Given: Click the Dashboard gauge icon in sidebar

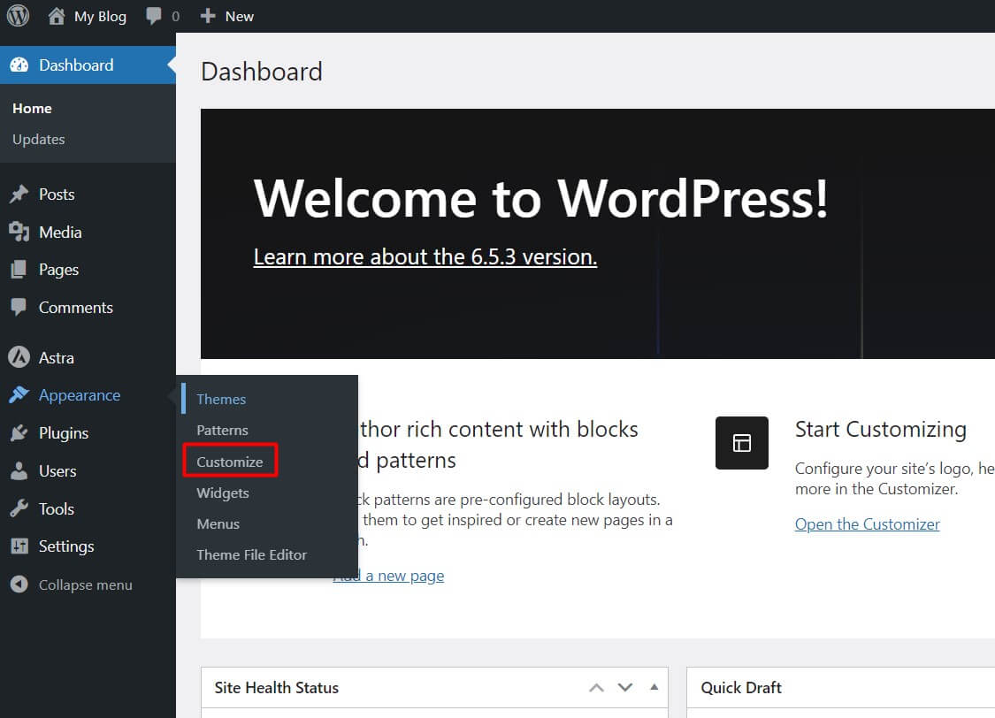Looking at the screenshot, I should pyautogui.click(x=19, y=65).
